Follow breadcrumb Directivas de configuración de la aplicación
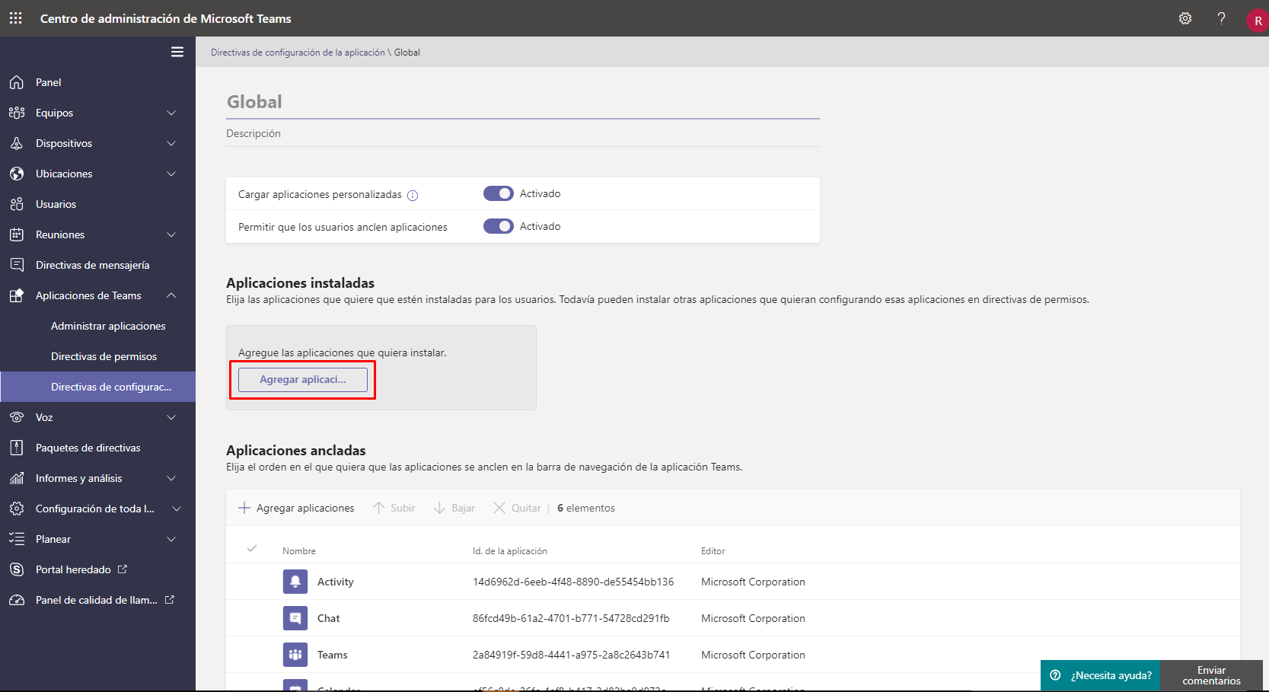This screenshot has width=1269, height=692. [298, 53]
